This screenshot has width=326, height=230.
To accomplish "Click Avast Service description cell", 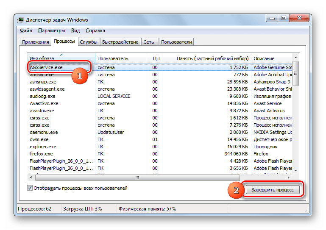I will [267, 103].
